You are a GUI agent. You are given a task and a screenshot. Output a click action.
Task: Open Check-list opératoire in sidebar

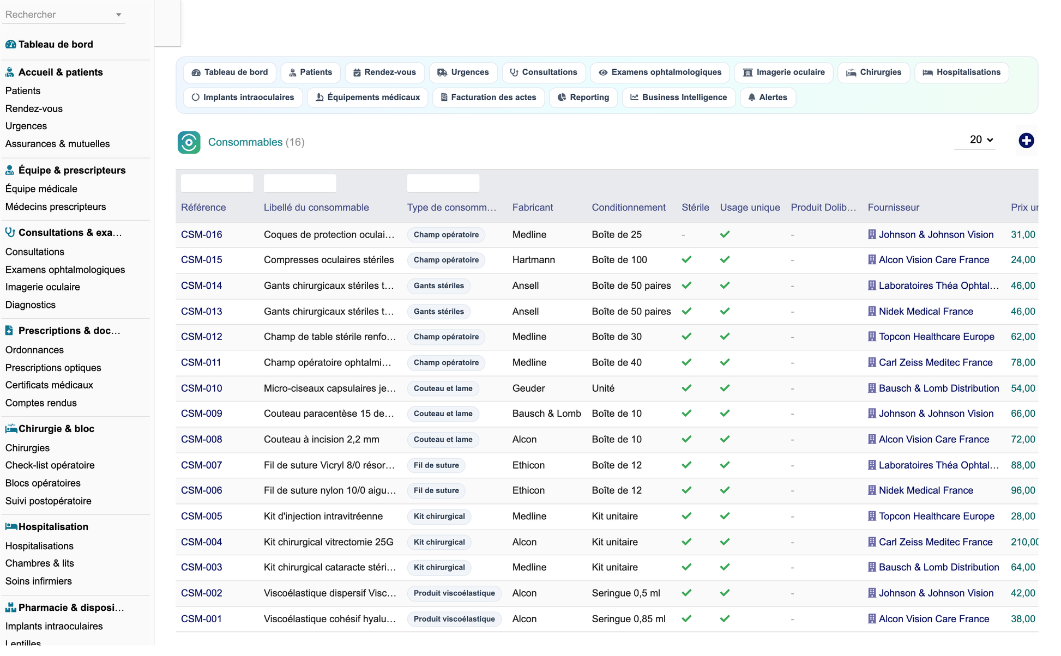(50, 465)
